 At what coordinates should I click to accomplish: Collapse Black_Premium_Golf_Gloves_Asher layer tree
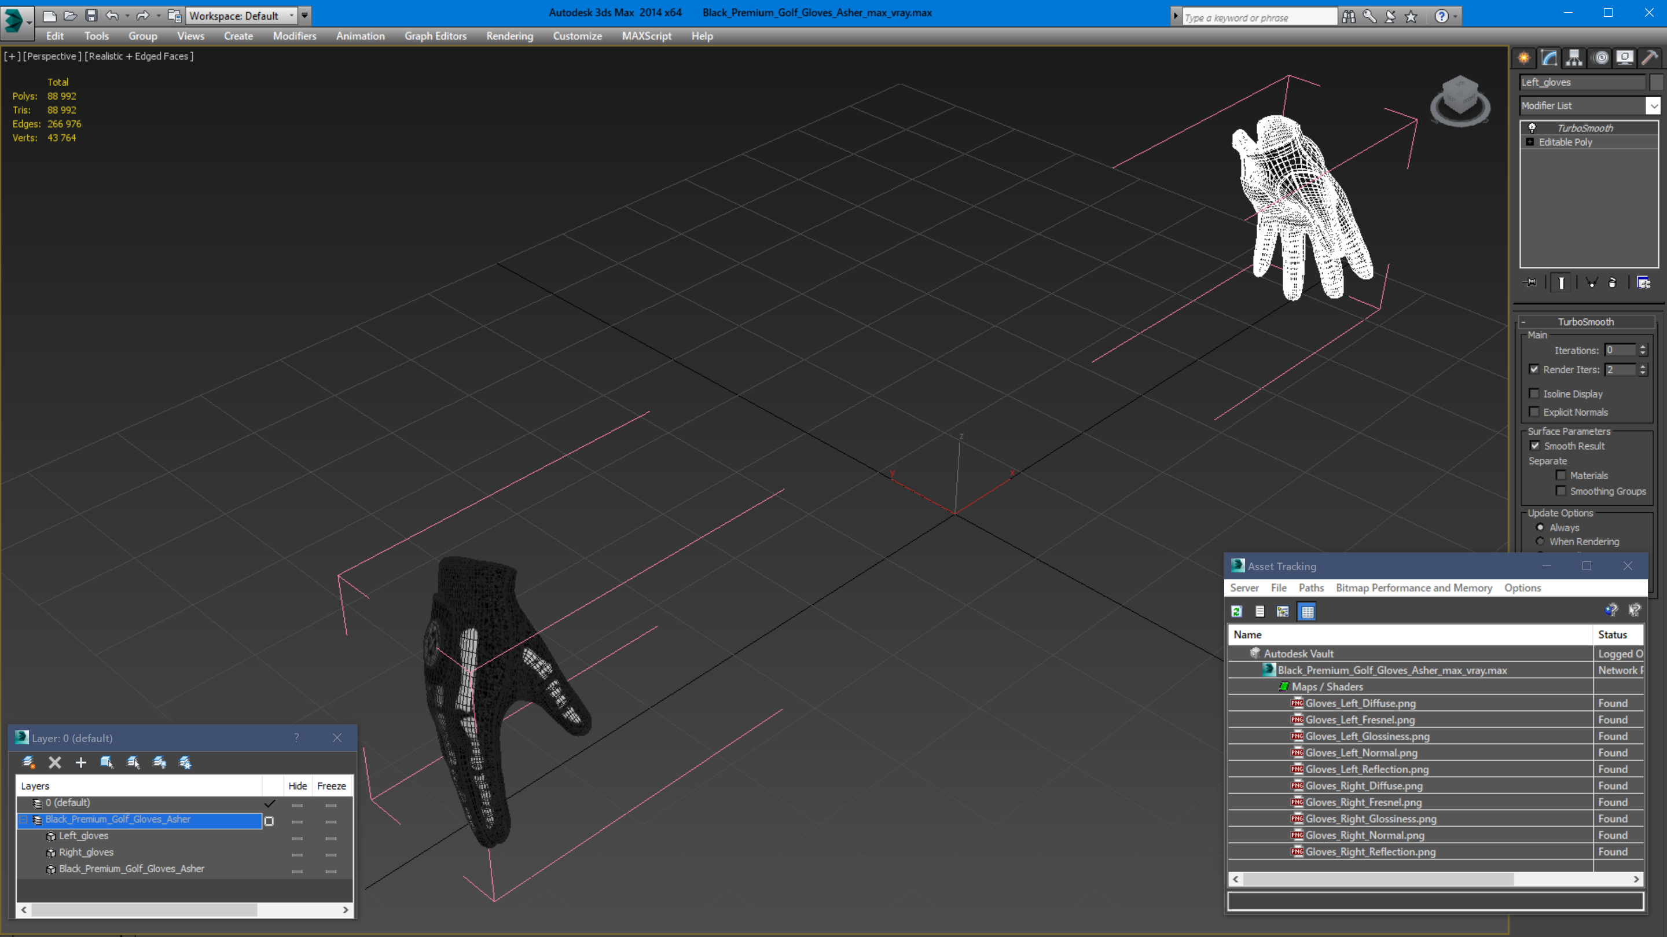[23, 820]
